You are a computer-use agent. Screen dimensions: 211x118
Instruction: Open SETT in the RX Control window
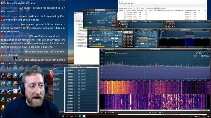[x=90, y=30]
